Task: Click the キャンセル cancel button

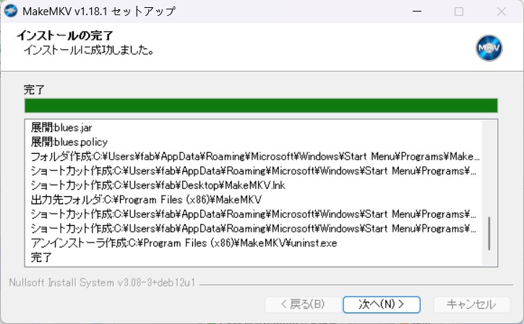Action: (x=471, y=305)
